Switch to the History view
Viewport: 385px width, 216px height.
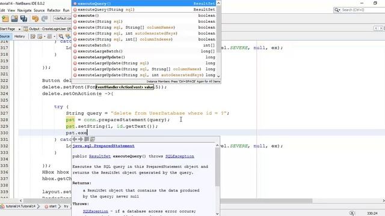click(x=19, y=37)
